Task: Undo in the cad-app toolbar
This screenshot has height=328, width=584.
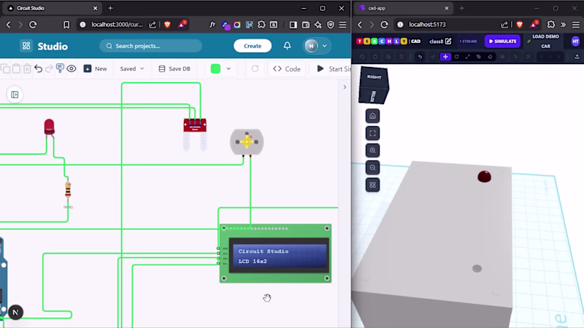Action: [x=420, y=57]
